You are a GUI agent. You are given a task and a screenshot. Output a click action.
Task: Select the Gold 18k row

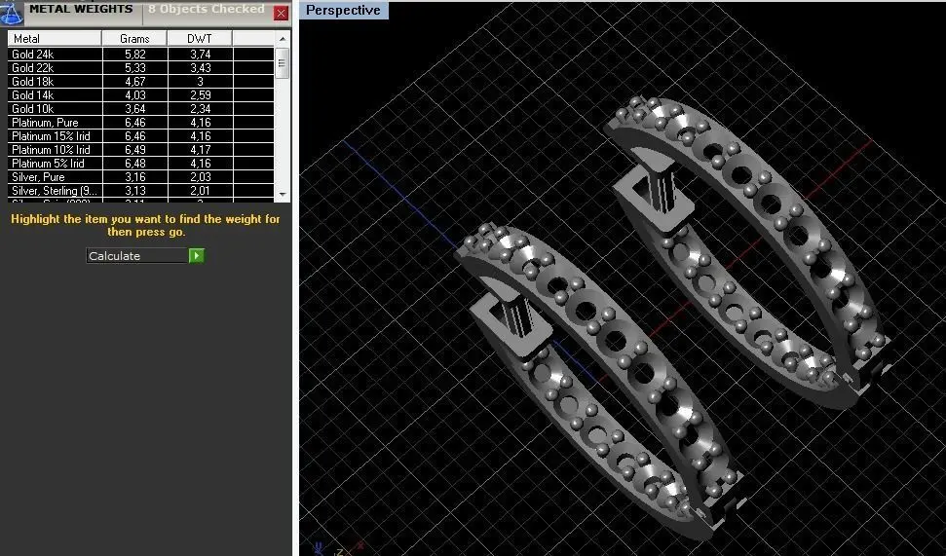(140, 82)
